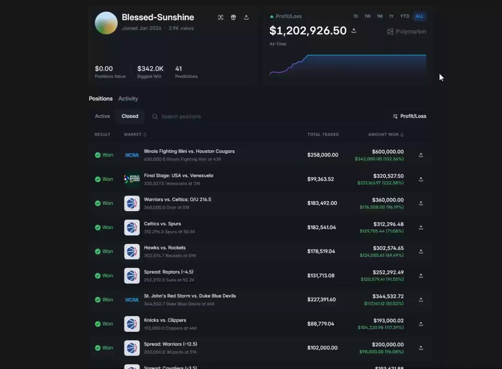This screenshot has height=369, width=502.
Task: Switch to the Activity tab
Action: (x=128, y=99)
